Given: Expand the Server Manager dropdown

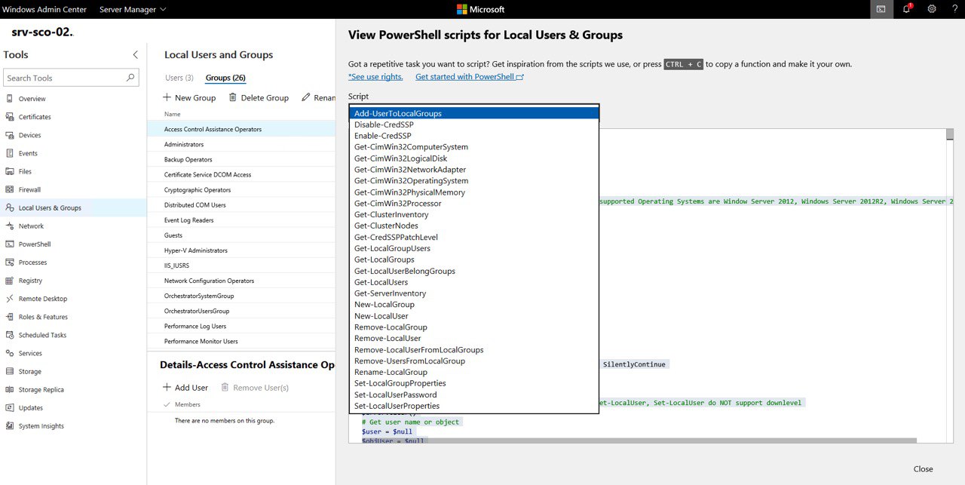Looking at the screenshot, I should pyautogui.click(x=133, y=9).
